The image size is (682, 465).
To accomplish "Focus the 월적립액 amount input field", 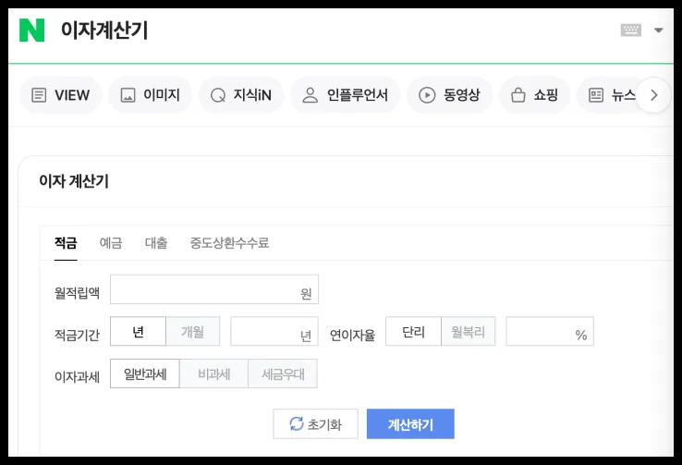I will pos(214,289).
